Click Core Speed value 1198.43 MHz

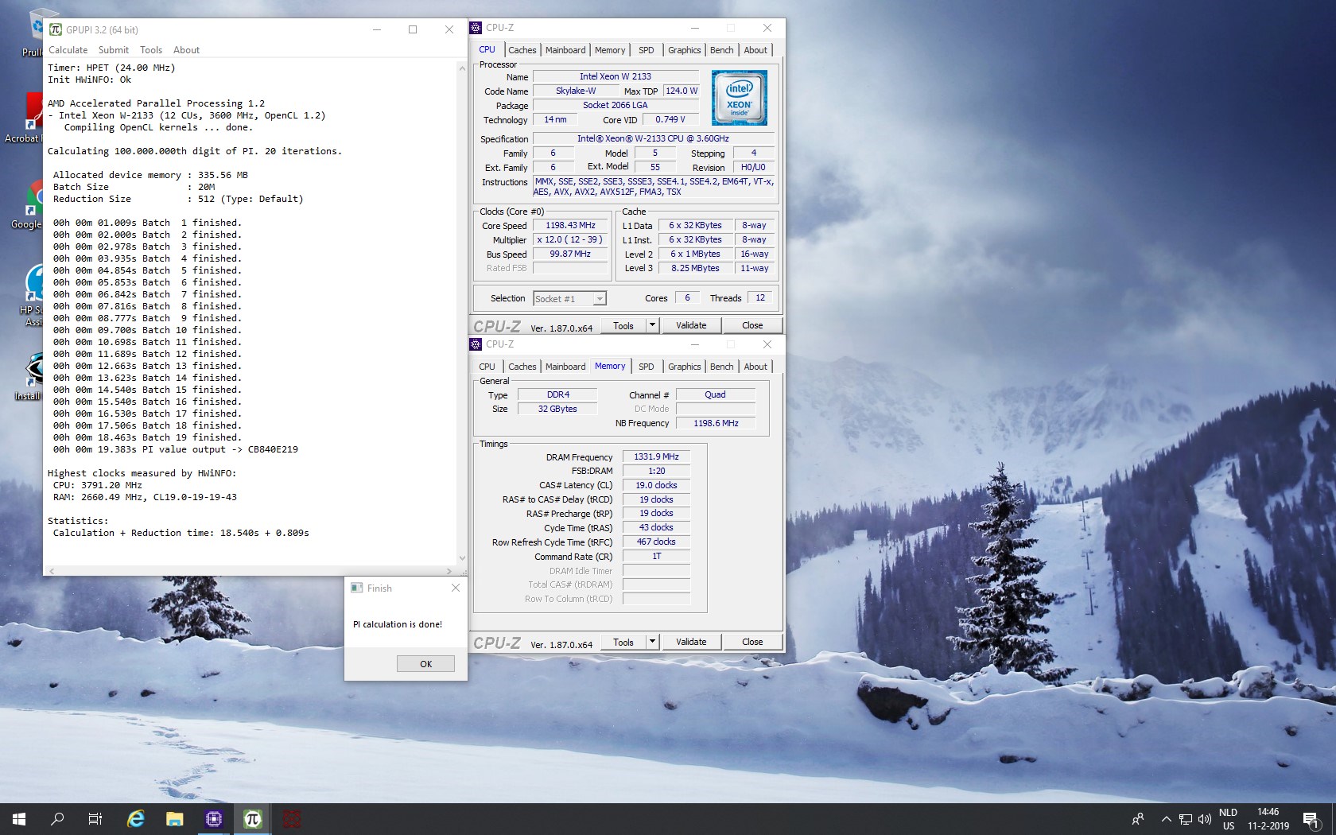tap(570, 225)
